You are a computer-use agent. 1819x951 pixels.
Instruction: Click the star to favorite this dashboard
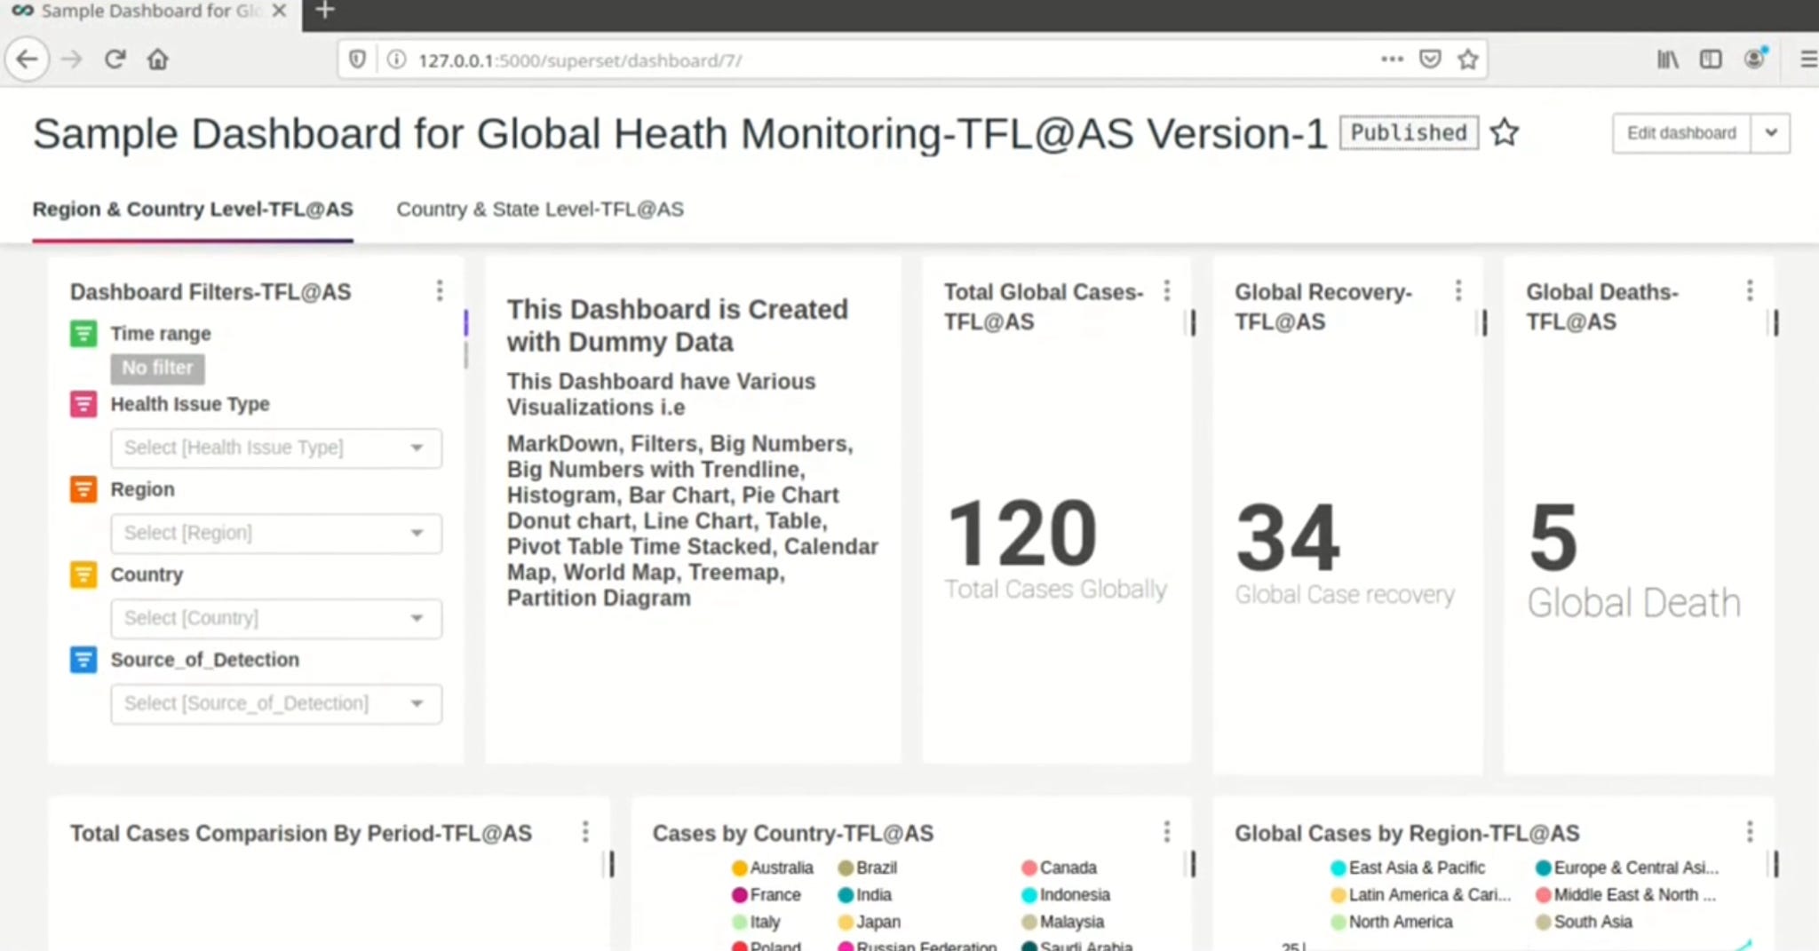[x=1505, y=133]
